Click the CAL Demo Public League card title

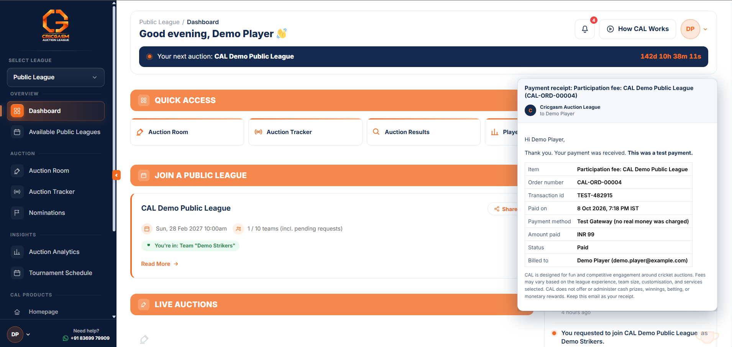(x=186, y=208)
